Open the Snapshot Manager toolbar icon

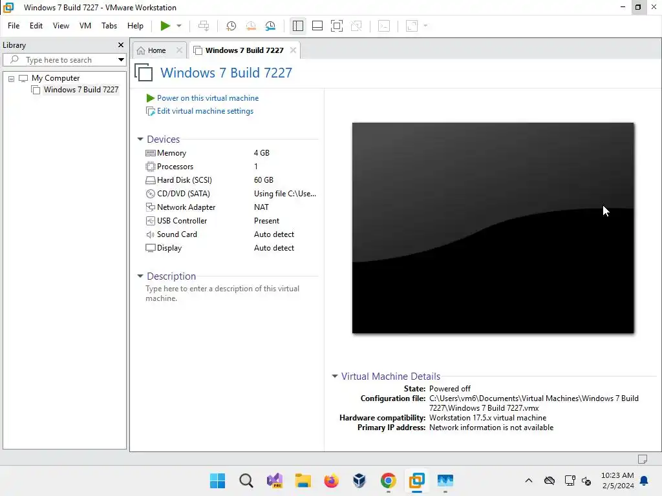pyautogui.click(x=270, y=26)
